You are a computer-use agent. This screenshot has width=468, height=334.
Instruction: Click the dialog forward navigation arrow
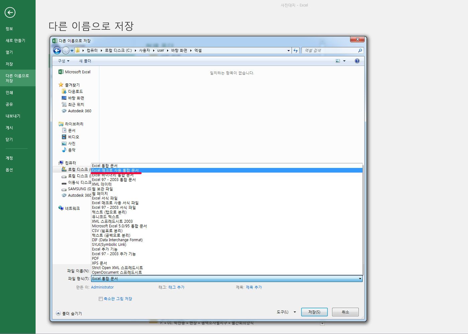pyautogui.click(x=66, y=50)
